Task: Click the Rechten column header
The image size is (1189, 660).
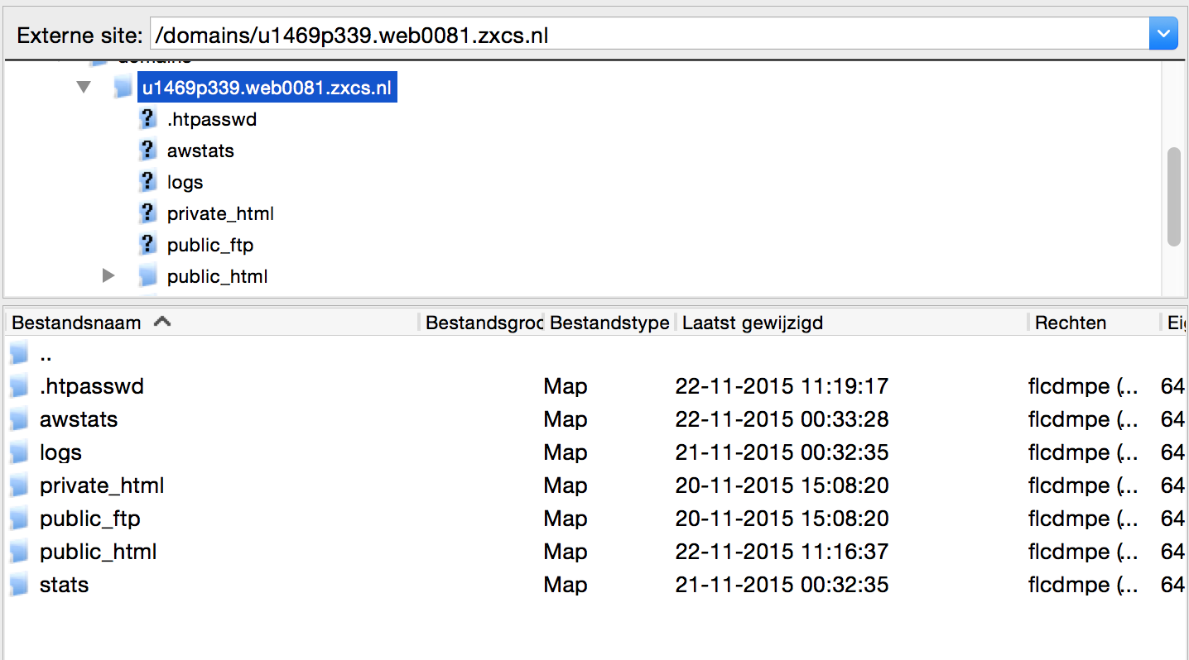Action: coord(1071,323)
